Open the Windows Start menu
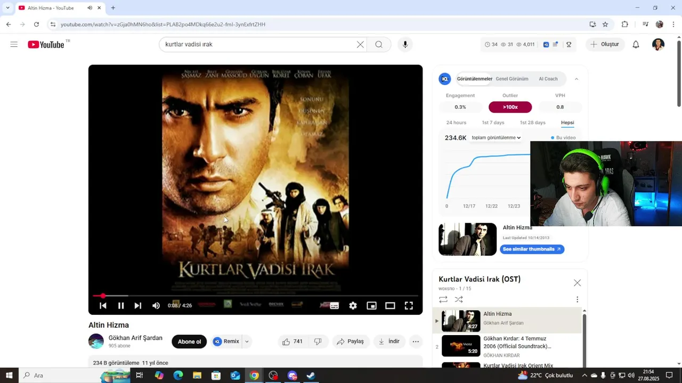This screenshot has width=682, height=383. (x=9, y=376)
